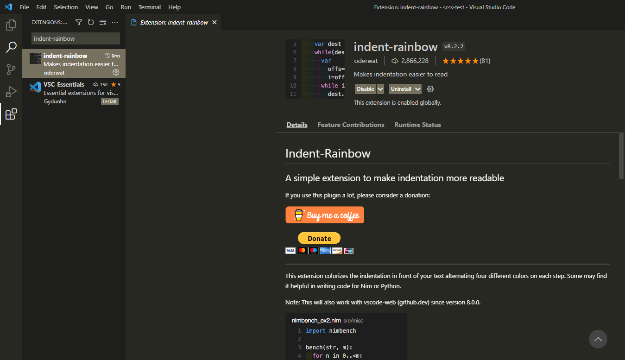Open the View menu
Screen dimensions: 625x360
(92, 7)
